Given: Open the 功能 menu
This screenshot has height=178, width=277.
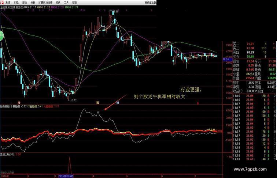Looking at the screenshot, I should tap(16, 3).
